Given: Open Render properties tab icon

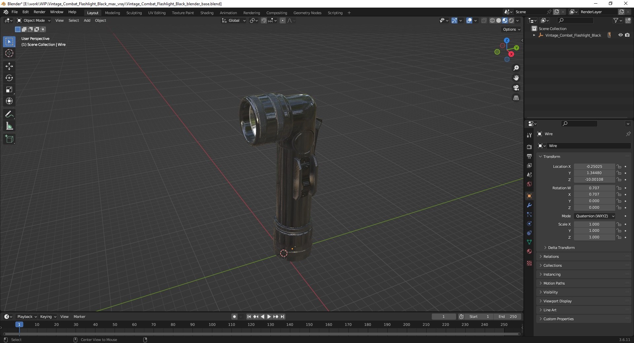Looking at the screenshot, I should coord(529,147).
